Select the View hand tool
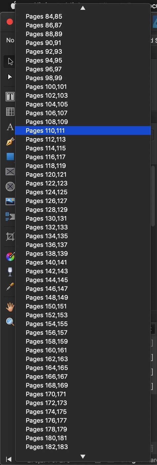Screen dimensions: 157x465 pyautogui.click(x=10, y=307)
